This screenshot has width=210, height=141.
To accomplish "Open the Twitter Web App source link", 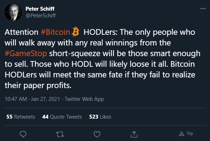I will [x=84, y=99].
